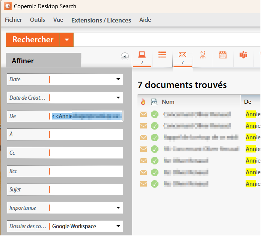Open the Outils menu
261x236 pixels.
click(x=38, y=20)
